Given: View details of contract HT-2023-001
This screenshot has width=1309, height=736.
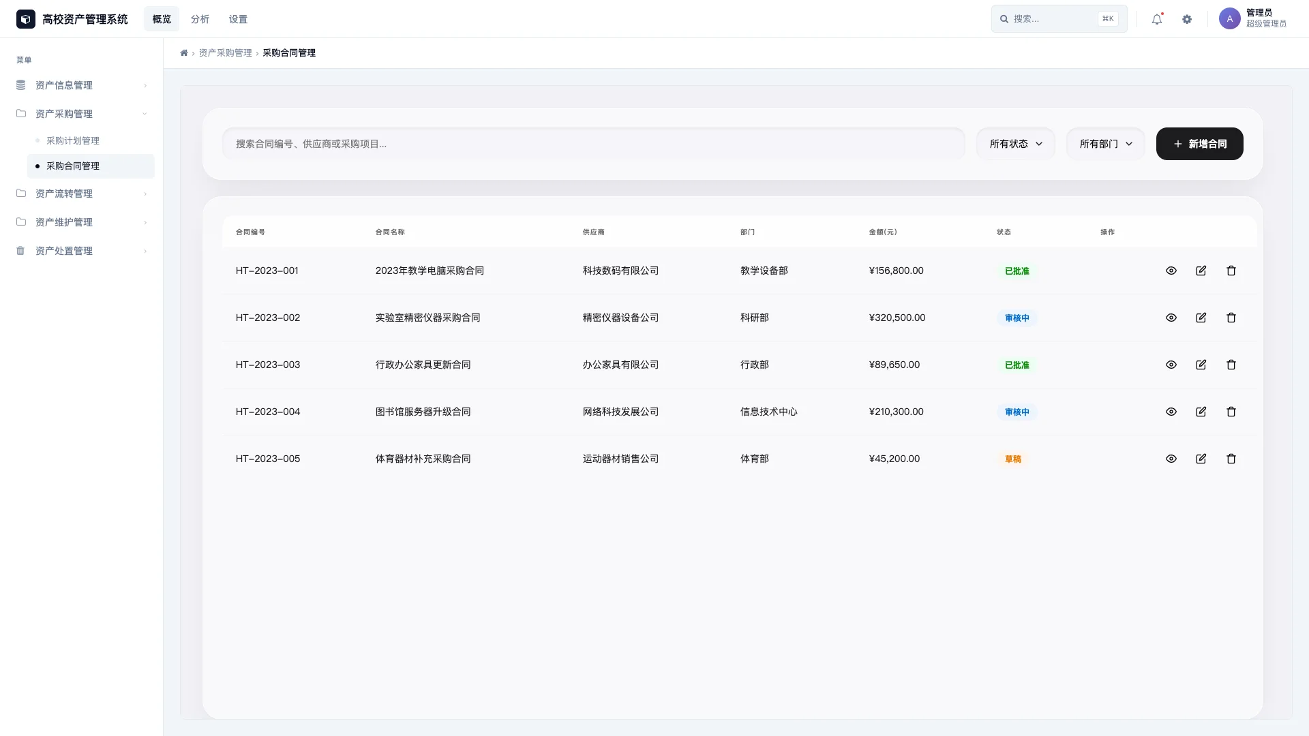Looking at the screenshot, I should pyautogui.click(x=1171, y=271).
